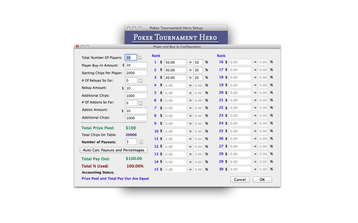
Task: Click the Total Number Of Players stepper
Action: point(140,58)
